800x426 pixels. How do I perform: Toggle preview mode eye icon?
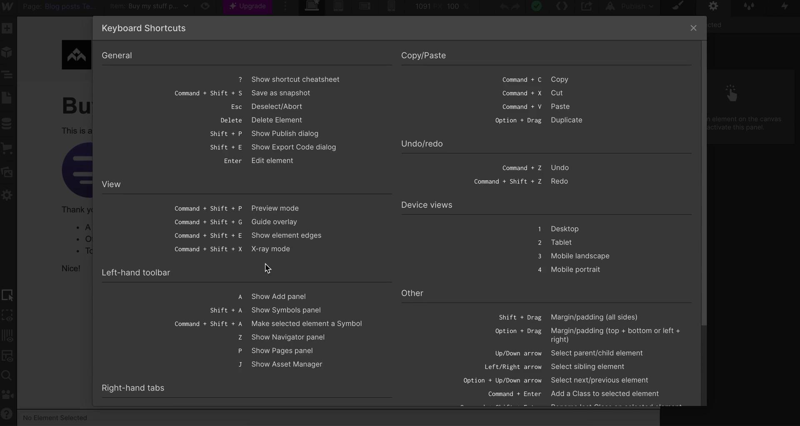(x=205, y=6)
